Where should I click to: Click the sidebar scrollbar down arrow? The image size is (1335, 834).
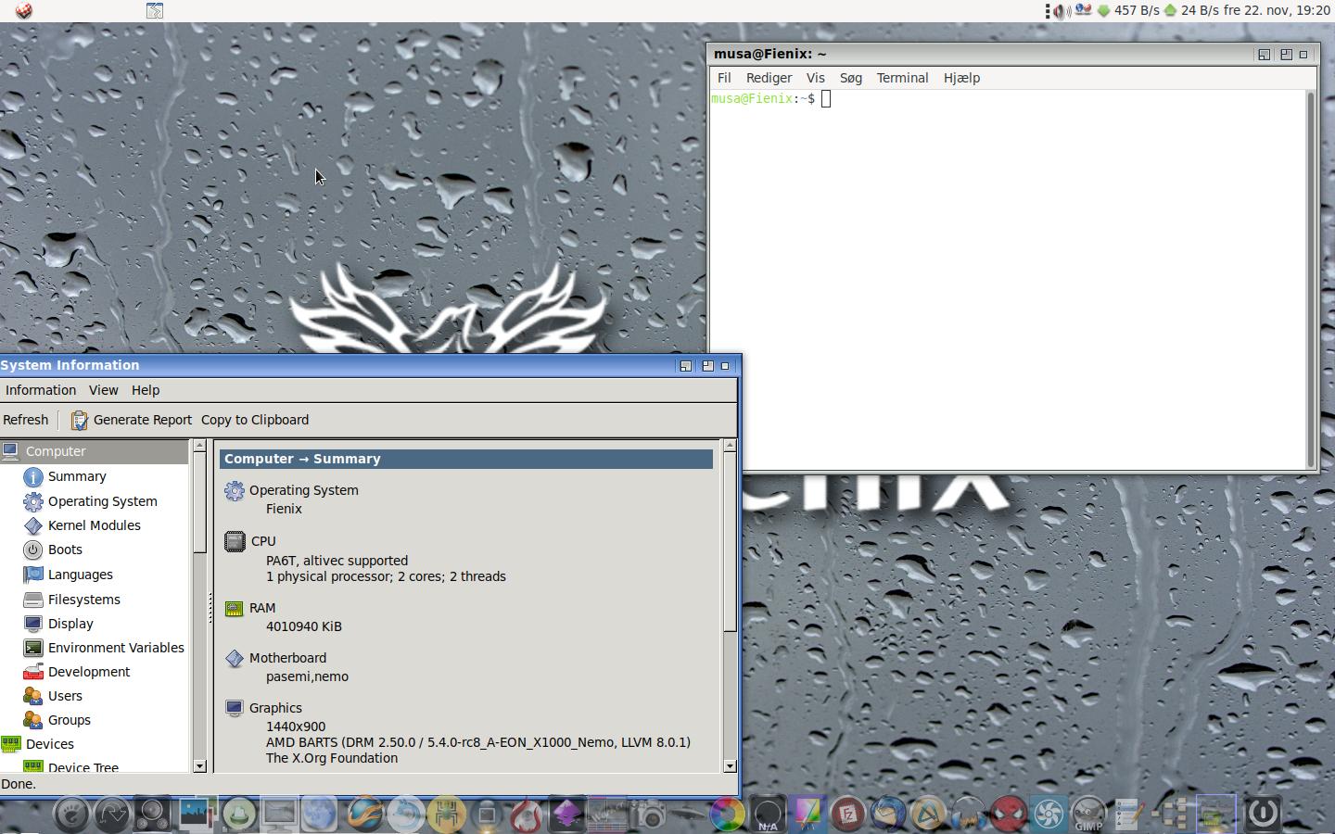point(199,766)
